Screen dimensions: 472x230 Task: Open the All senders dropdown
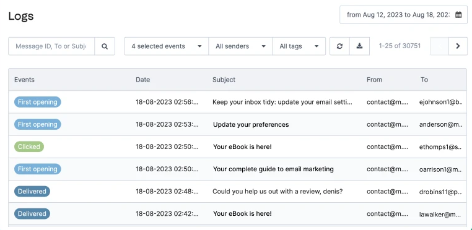coord(240,46)
